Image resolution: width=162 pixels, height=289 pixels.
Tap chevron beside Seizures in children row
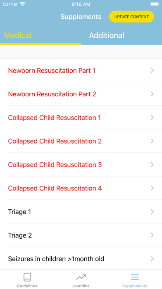(152, 259)
